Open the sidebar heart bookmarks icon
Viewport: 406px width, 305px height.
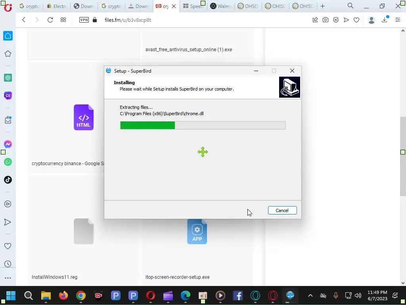(x=8, y=246)
